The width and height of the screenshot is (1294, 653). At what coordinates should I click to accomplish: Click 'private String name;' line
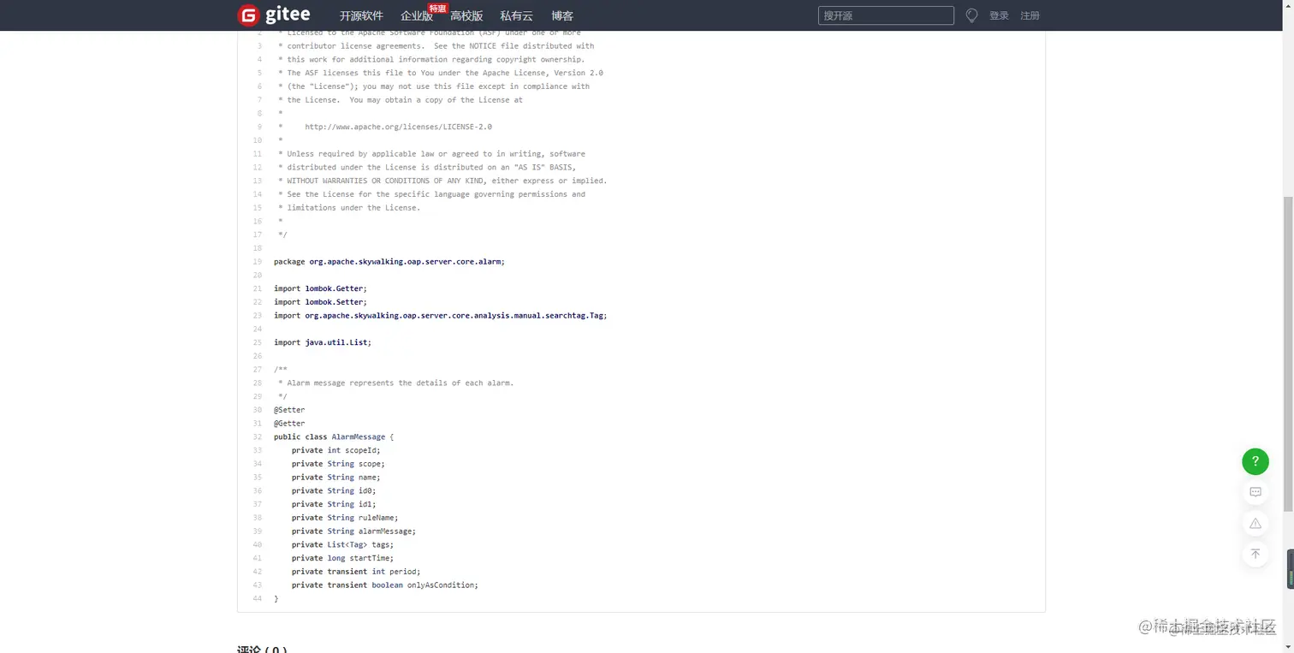tap(335, 478)
